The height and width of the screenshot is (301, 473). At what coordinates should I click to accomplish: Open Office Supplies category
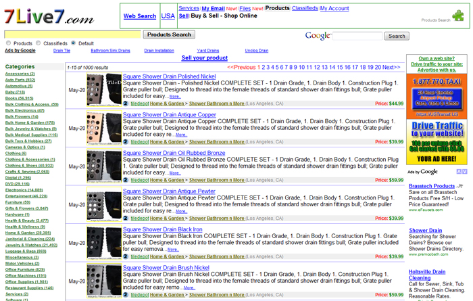pyautogui.click(x=26, y=281)
